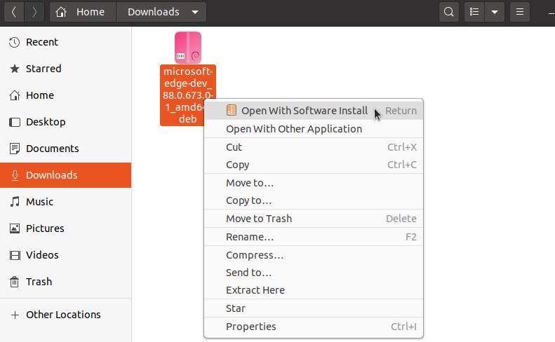Screen dimensions: 555x342
Task: Open Trash in the sidebar
Action: [66, 282]
